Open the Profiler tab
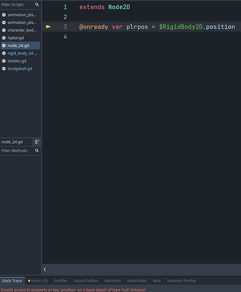The image size is (241, 292). point(61,281)
